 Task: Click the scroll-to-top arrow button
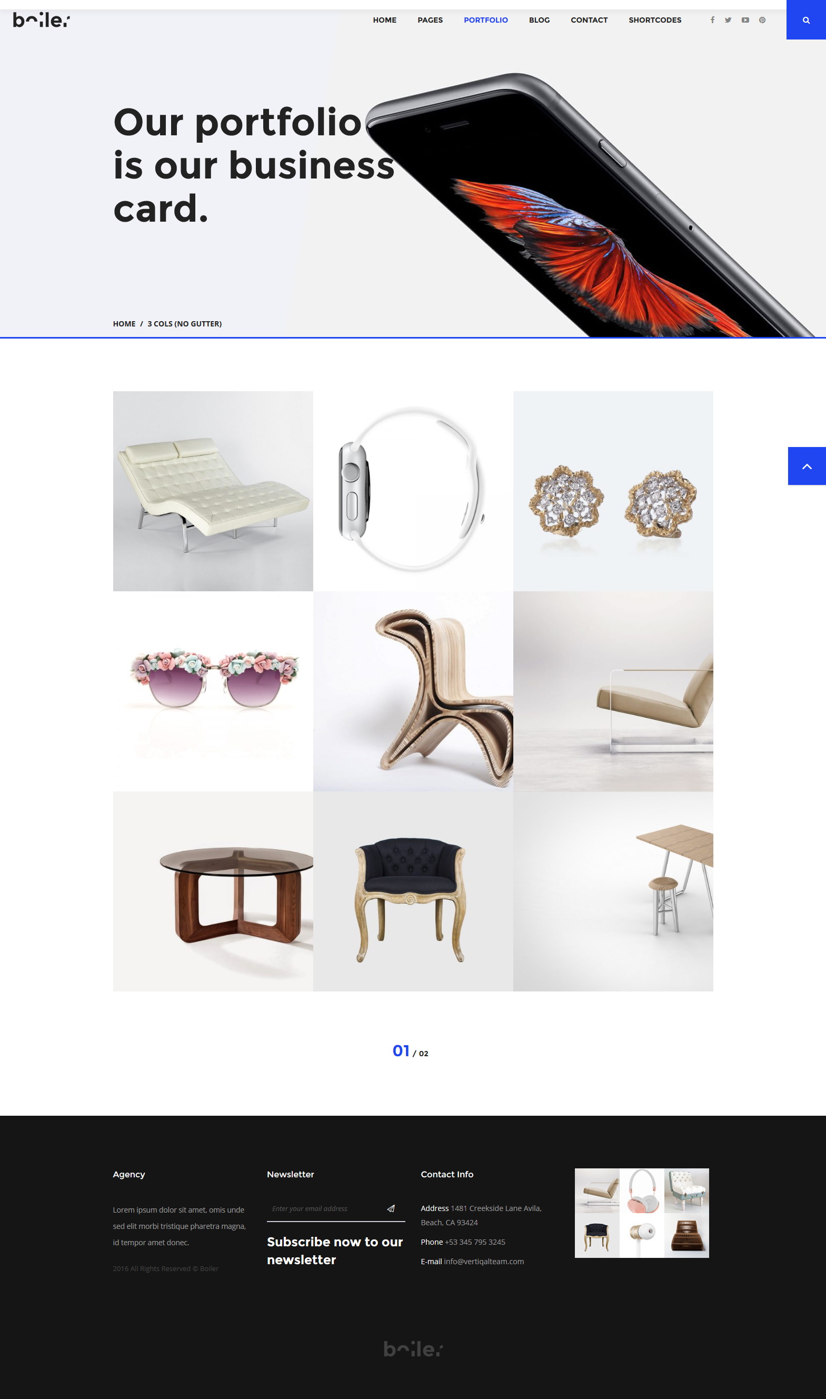pos(807,466)
